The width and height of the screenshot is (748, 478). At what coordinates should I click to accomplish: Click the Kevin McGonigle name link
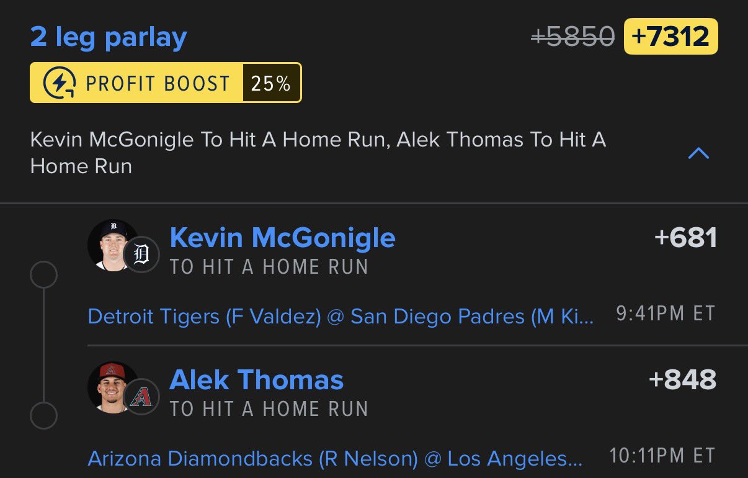coord(282,238)
